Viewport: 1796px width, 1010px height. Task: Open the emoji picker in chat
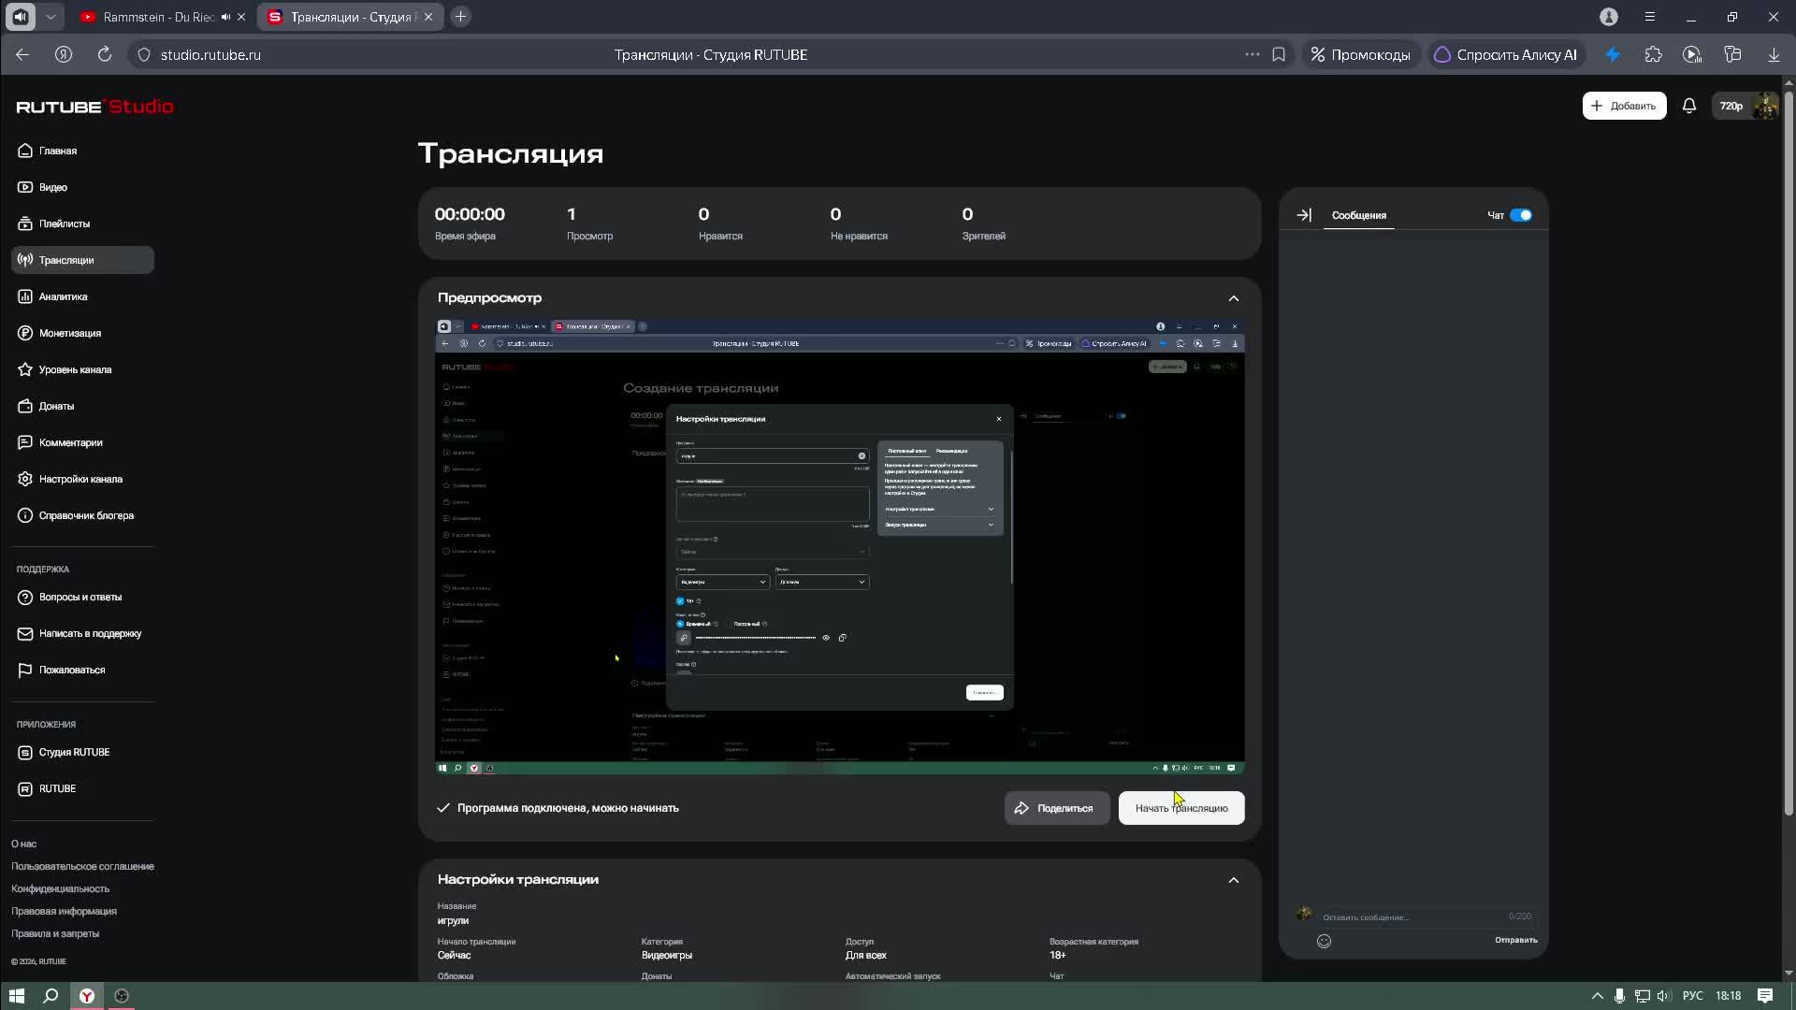point(1324,941)
